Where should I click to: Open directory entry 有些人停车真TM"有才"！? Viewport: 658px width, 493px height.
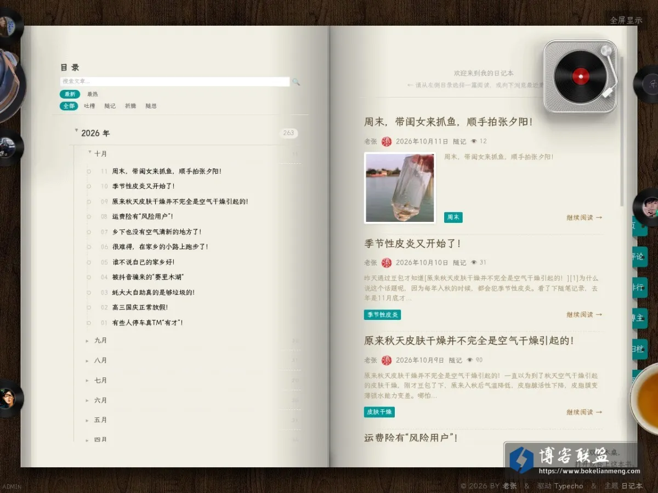(148, 323)
